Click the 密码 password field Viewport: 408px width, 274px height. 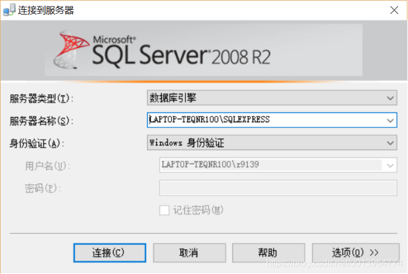[278, 188]
